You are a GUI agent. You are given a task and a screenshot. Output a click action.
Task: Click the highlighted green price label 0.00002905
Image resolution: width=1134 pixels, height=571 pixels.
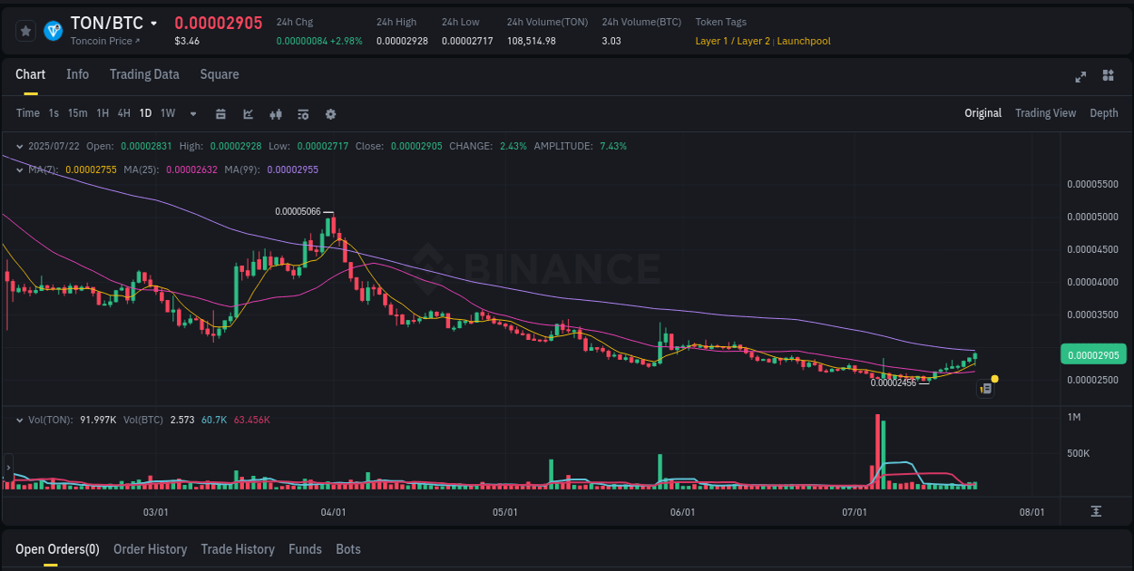pos(1093,354)
